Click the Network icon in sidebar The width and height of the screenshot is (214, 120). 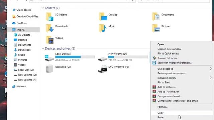(x=14, y=86)
